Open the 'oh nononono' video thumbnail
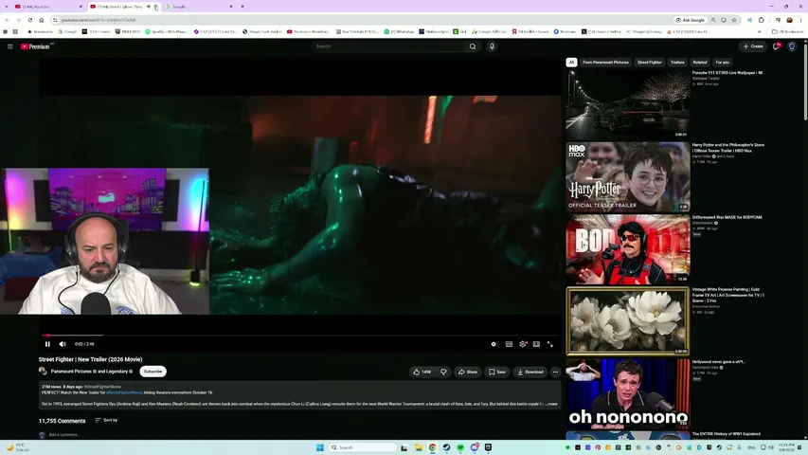 (x=628, y=393)
